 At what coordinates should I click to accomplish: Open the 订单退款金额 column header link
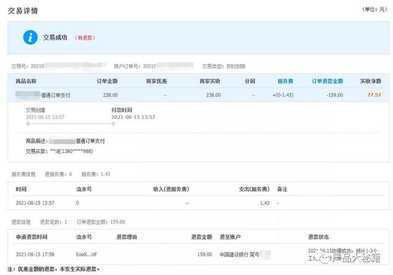tap(327, 81)
